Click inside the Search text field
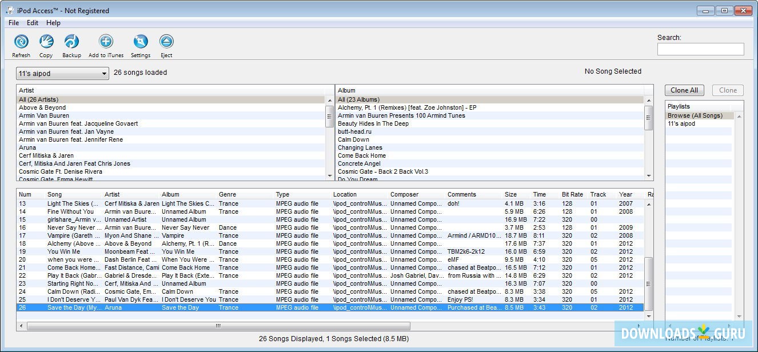 coord(700,50)
